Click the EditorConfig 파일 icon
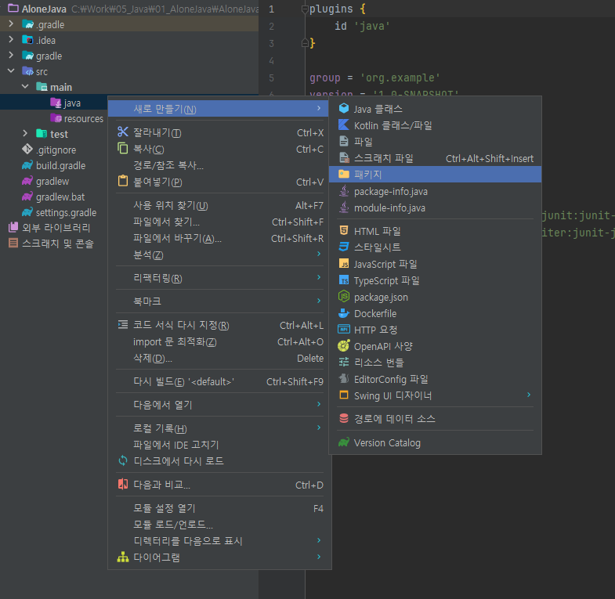Screen dimensions: 615x599 (344, 379)
